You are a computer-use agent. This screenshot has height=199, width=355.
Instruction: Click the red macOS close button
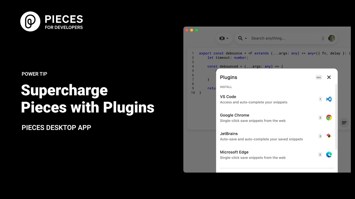tap(187, 30)
